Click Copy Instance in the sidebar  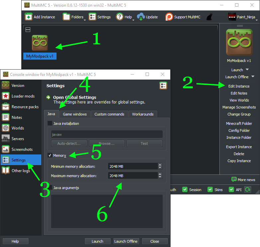coord(239,161)
